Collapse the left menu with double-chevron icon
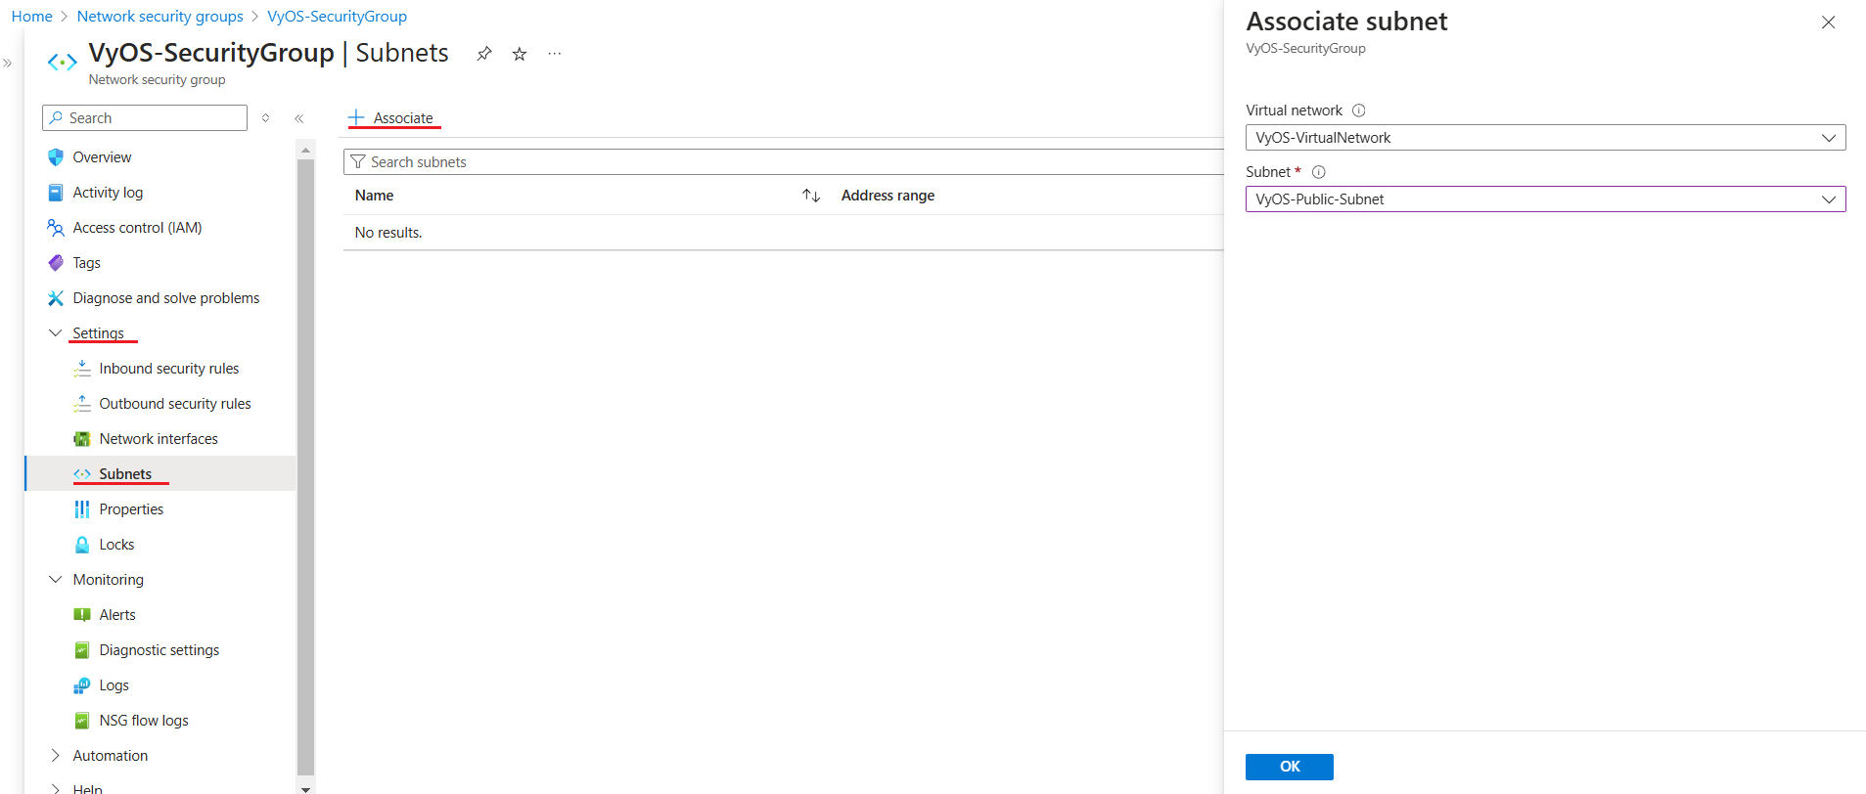1866x794 pixels. tap(299, 118)
